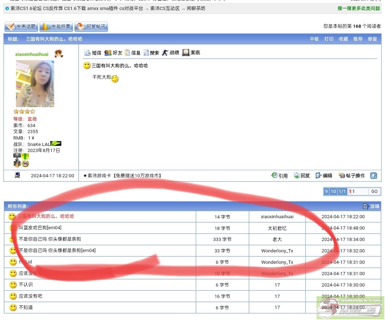385x320 pixels.
Task: Click the 搜索 search icon in post
Action: click(x=146, y=53)
